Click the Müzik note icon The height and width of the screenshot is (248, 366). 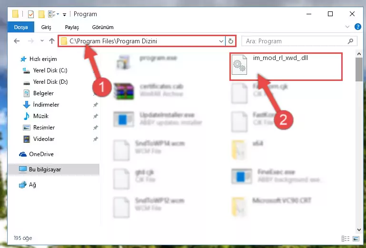(27, 116)
